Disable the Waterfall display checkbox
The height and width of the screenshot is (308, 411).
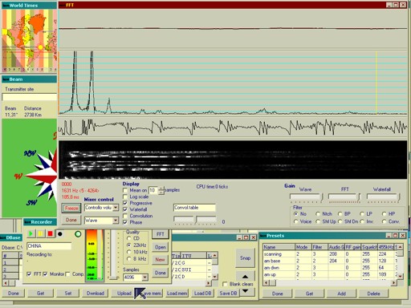(x=125, y=209)
